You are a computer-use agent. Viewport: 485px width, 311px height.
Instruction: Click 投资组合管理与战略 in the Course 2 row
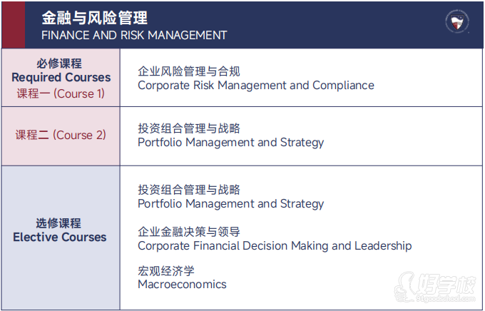tap(189, 128)
